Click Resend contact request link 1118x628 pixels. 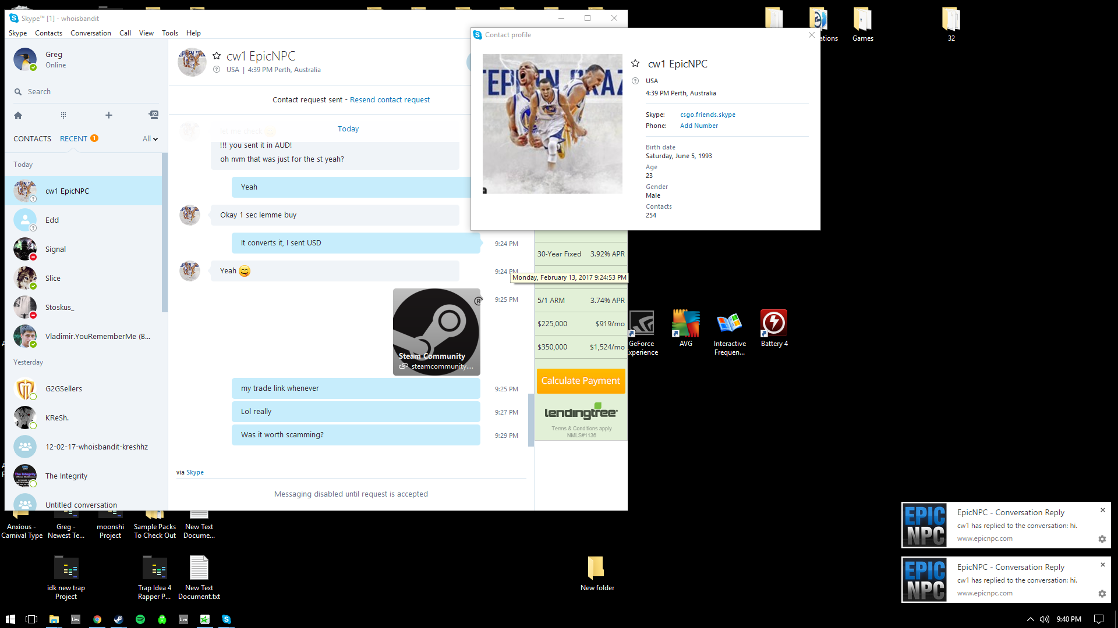tap(390, 100)
